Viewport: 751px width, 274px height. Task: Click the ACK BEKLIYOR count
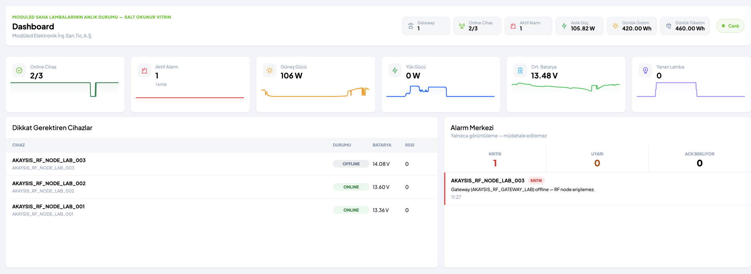[x=700, y=163]
